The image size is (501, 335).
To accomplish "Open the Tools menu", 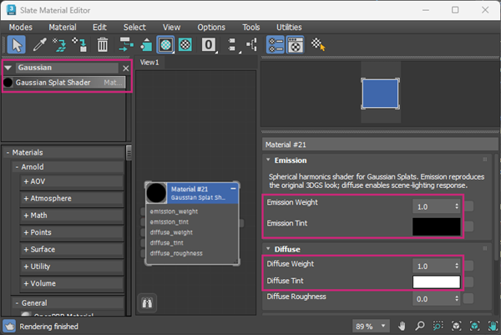I will [x=250, y=28].
